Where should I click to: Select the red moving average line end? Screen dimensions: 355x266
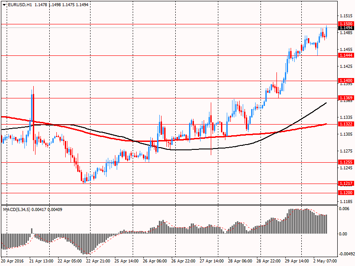[x=326, y=124]
